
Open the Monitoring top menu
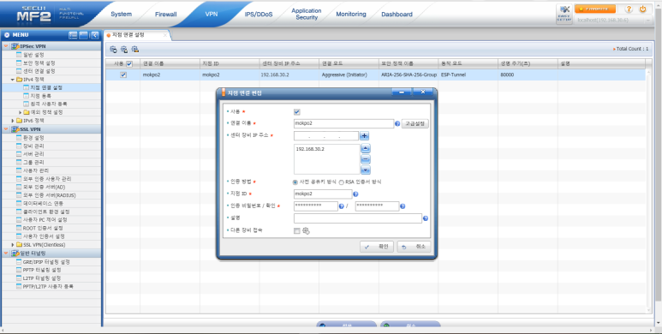351,15
